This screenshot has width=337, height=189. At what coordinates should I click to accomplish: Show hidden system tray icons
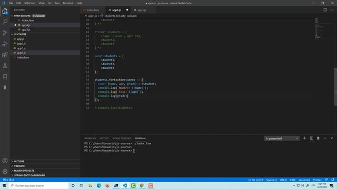pos(294,185)
